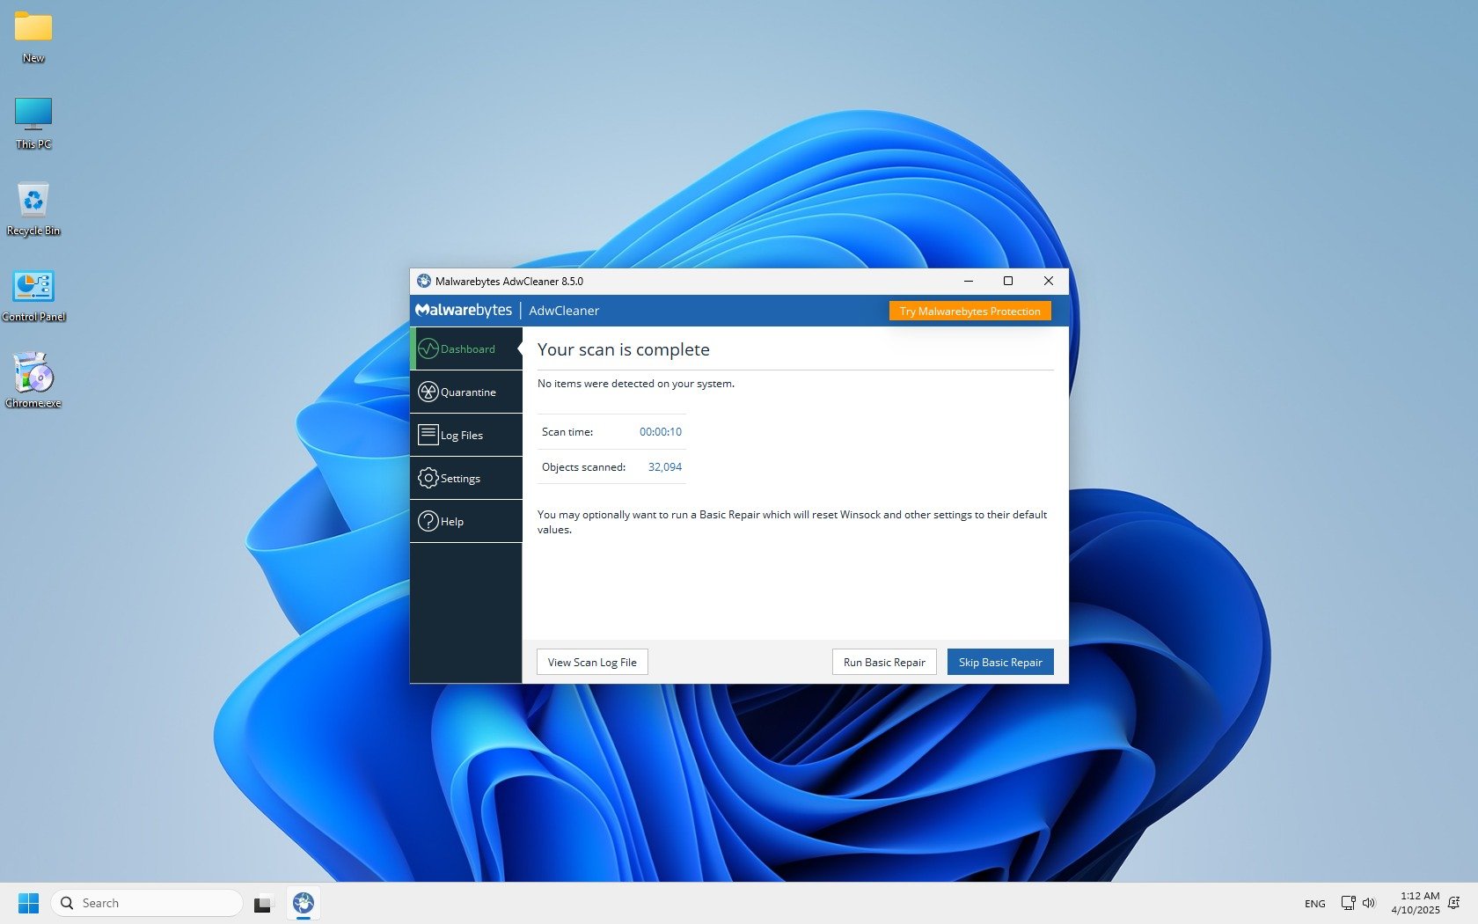1478x924 pixels.
Task: Choose Skip Basic Repair
Action: point(1000,662)
